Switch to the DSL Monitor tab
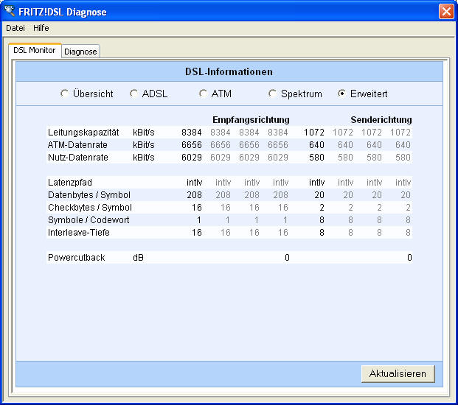The image size is (458, 405). point(35,51)
